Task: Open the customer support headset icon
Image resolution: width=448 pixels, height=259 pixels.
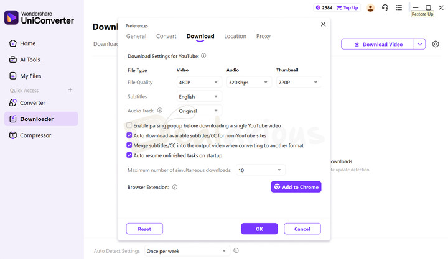Action: click(x=385, y=8)
